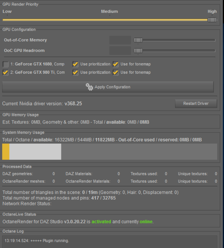Viewport: 224px width, 248px height.
Task: Click the managed nodes count '417 / 32765'
Action: pos(103,198)
